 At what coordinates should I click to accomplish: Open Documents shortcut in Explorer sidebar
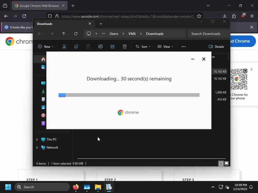coord(43,99)
